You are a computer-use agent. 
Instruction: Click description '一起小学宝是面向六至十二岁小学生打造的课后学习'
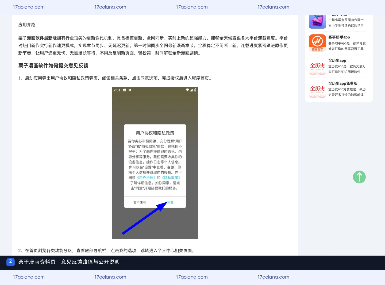pyautogui.click(x=348, y=23)
